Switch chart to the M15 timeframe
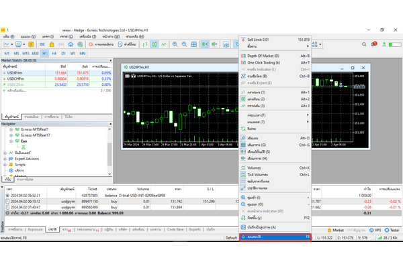This screenshot has height=268, width=403. (x=26, y=53)
